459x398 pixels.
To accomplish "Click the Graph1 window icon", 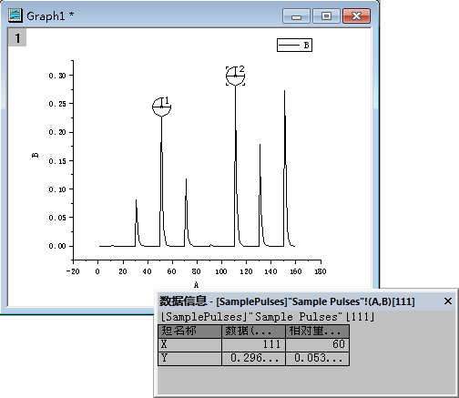I will click(15, 15).
